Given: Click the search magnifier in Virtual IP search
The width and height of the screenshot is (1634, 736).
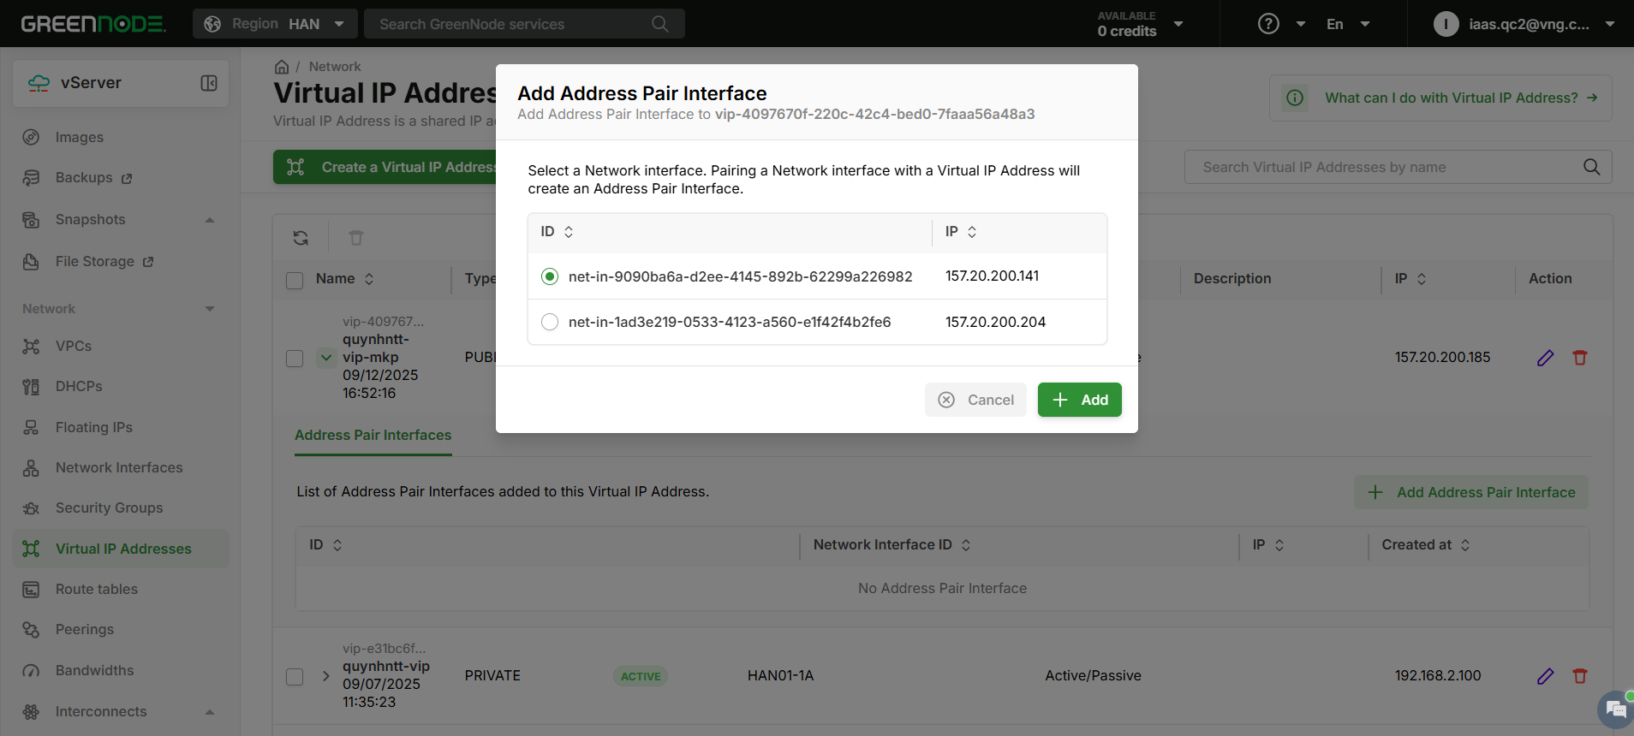Looking at the screenshot, I should tap(1591, 167).
